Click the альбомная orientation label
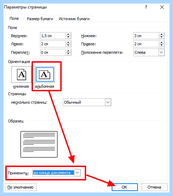Viewport: 173px width, 196px height. tap(44, 86)
